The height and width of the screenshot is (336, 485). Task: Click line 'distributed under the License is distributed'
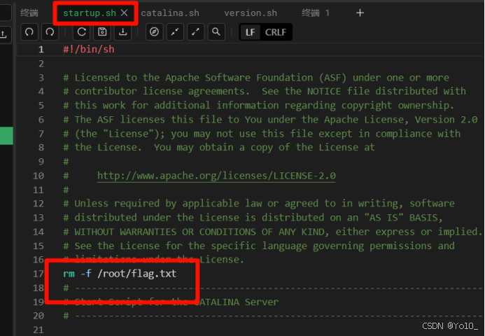coord(253,218)
